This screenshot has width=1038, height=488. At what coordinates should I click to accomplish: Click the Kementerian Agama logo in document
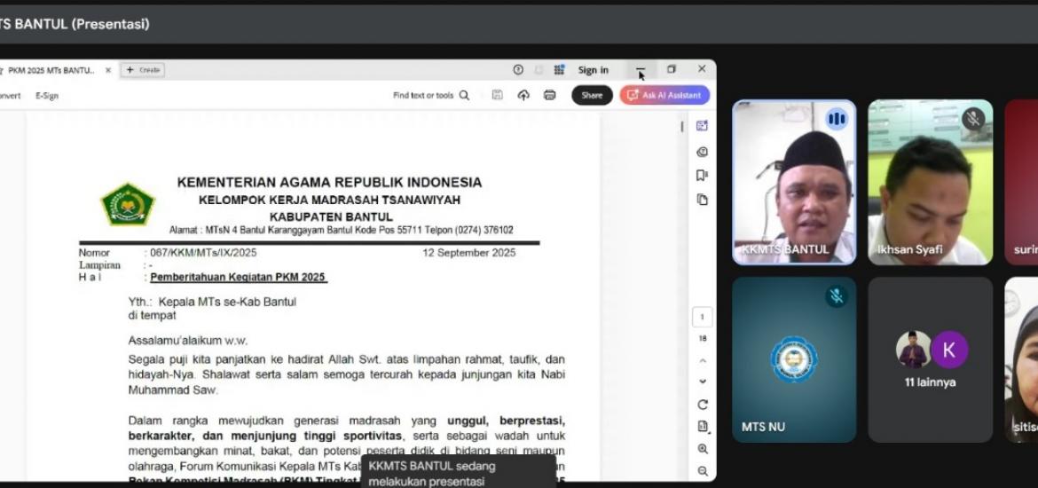coord(127,205)
